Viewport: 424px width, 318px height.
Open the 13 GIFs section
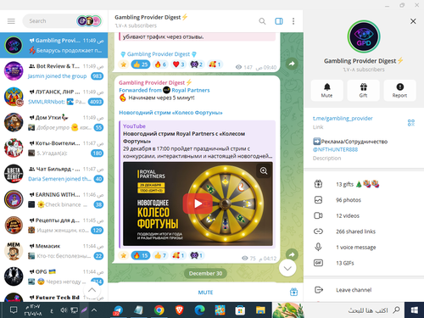pyautogui.click(x=364, y=263)
